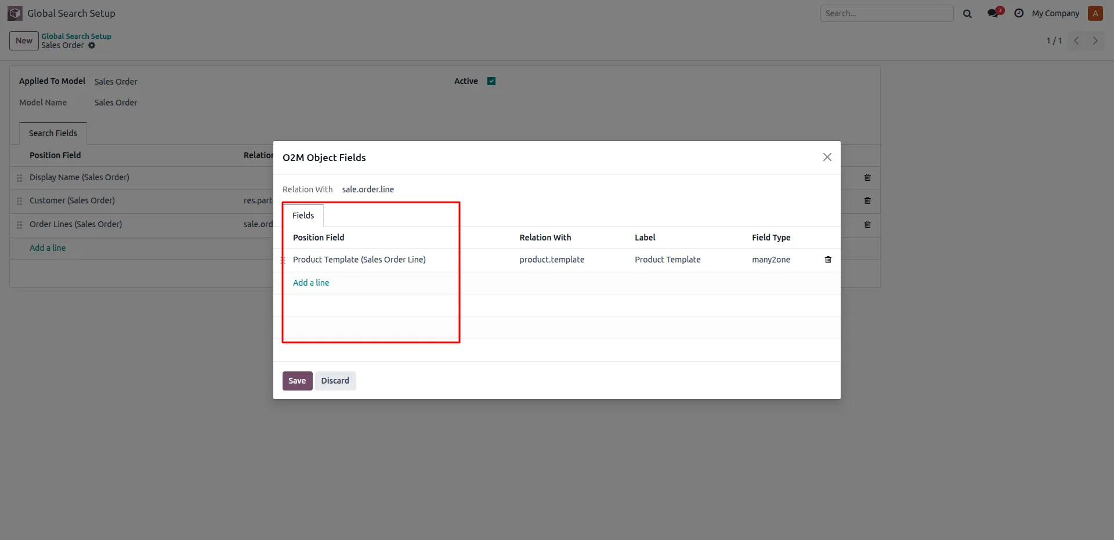Click the user avatar icon
The height and width of the screenshot is (540, 1114).
click(x=1095, y=13)
